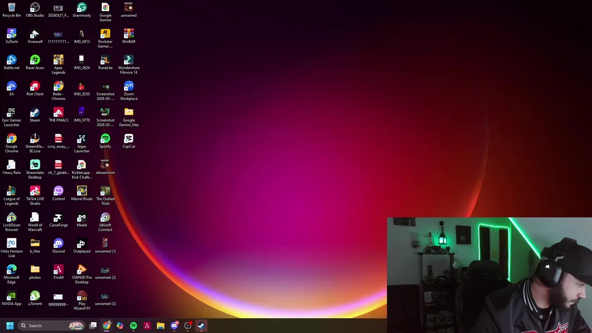Select the Google Gemini desktop shortcut
Image resolution: width=592 pixels, height=333 pixels.
click(105, 12)
